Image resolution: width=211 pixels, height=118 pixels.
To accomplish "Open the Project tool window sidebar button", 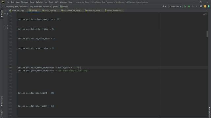I will [2, 14].
